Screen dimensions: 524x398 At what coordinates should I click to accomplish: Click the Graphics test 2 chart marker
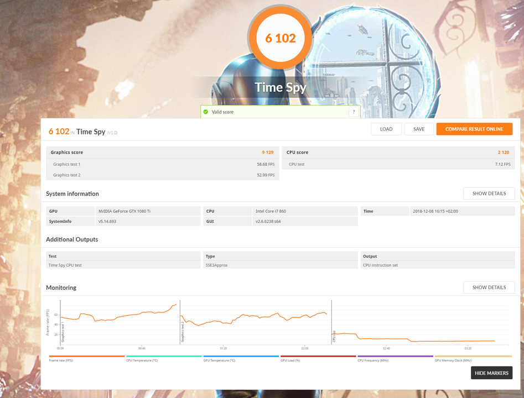pos(183,332)
